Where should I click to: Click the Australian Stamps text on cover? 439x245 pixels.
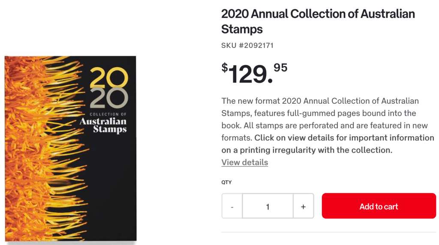103,125
